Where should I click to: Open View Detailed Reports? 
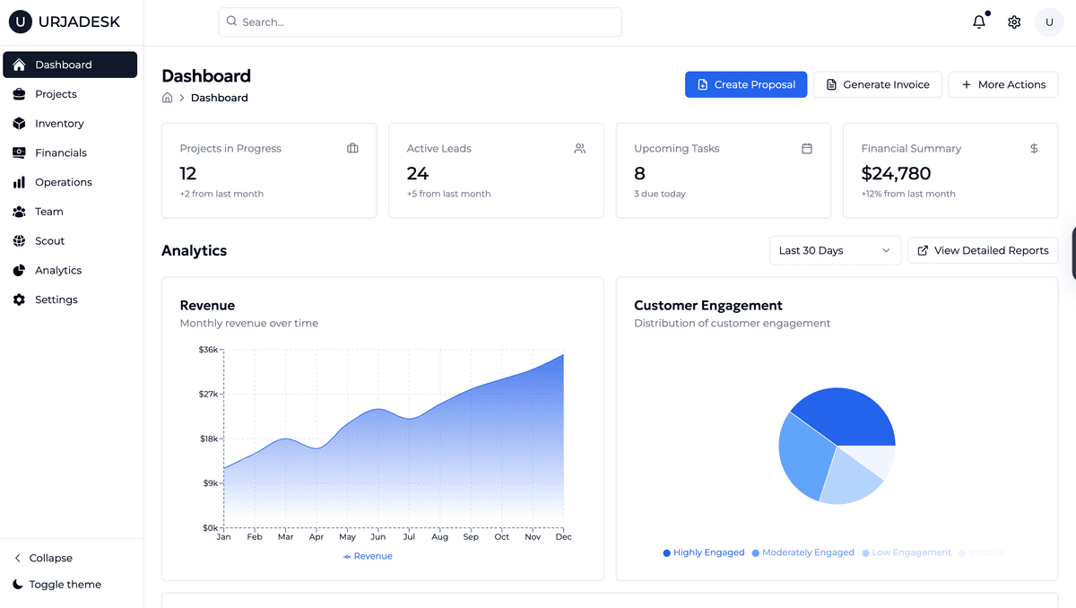(x=983, y=250)
